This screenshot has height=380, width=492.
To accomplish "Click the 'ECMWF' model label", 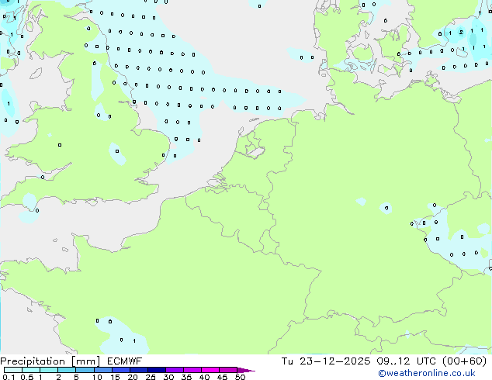I will [x=125, y=361].
